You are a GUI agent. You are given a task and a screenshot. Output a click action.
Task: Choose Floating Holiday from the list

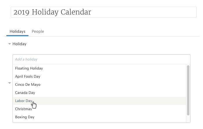(29, 68)
